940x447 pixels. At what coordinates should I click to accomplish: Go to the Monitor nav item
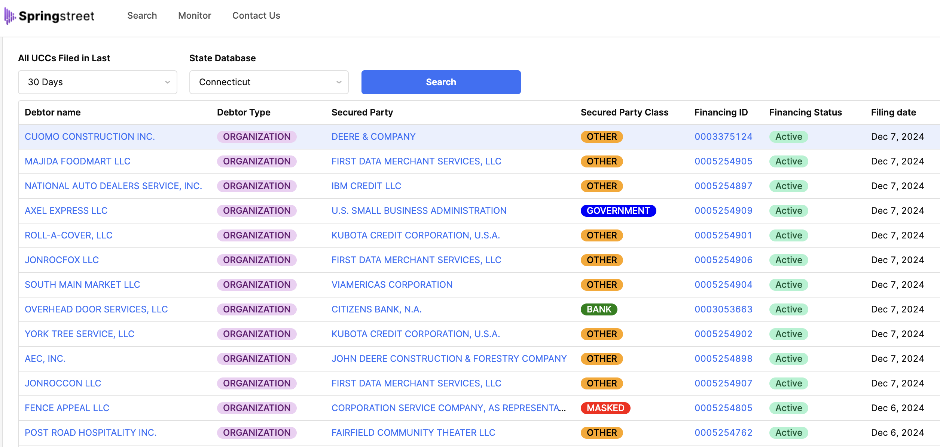(195, 16)
